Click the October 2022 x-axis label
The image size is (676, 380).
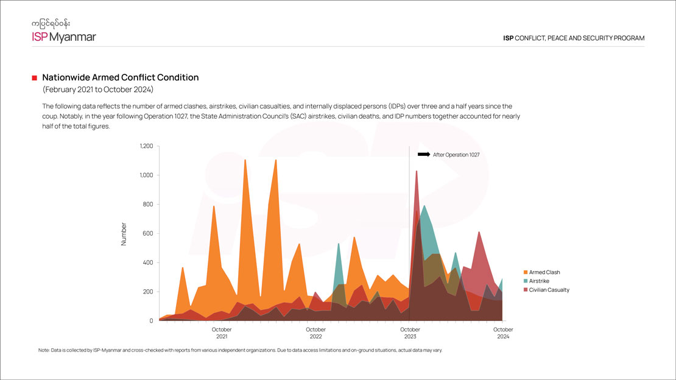tap(315, 332)
